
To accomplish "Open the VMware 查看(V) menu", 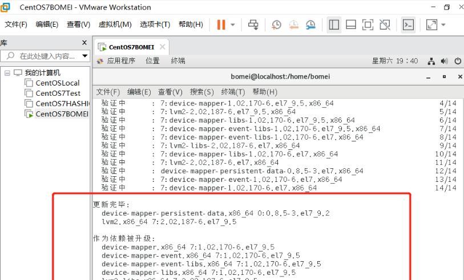I will (x=78, y=25).
